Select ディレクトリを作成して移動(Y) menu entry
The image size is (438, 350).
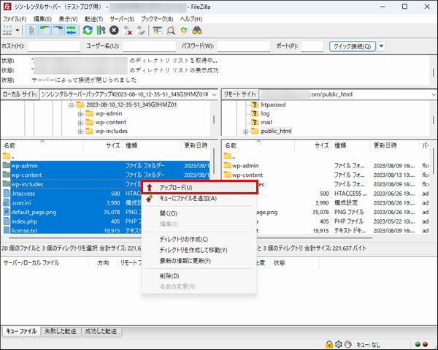[x=199, y=250]
